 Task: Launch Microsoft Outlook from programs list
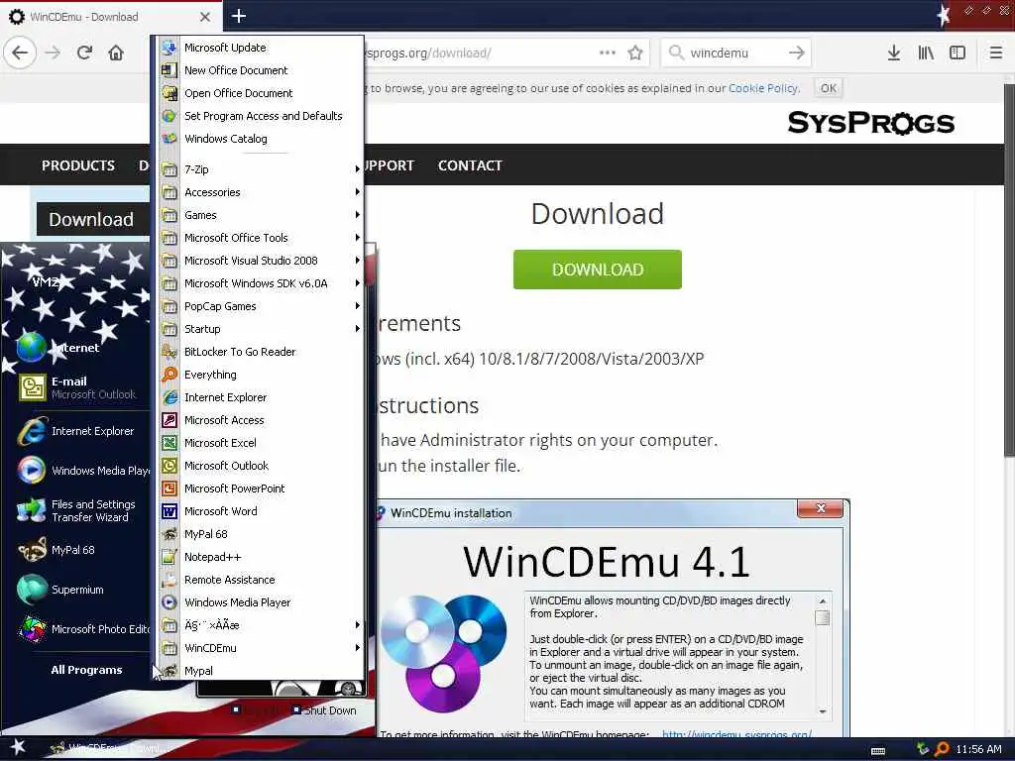(262, 466)
